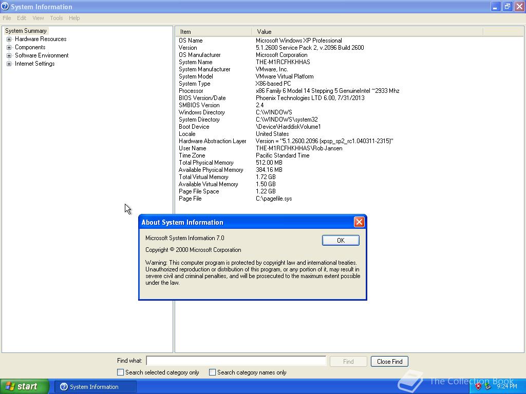Select the Software Environment tree label
The height and width of the screenshot is (394, 526).
pyautogui.click(x=42, y=55)
